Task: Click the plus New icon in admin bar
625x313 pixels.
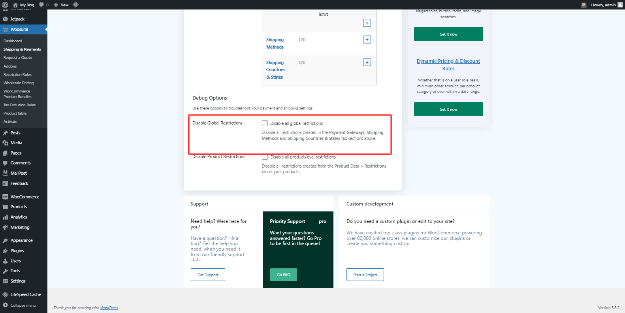Action: 56,5
